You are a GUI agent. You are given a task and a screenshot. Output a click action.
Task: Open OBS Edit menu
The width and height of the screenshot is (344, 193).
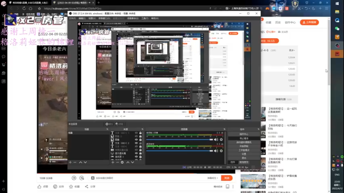pos(82,18)
